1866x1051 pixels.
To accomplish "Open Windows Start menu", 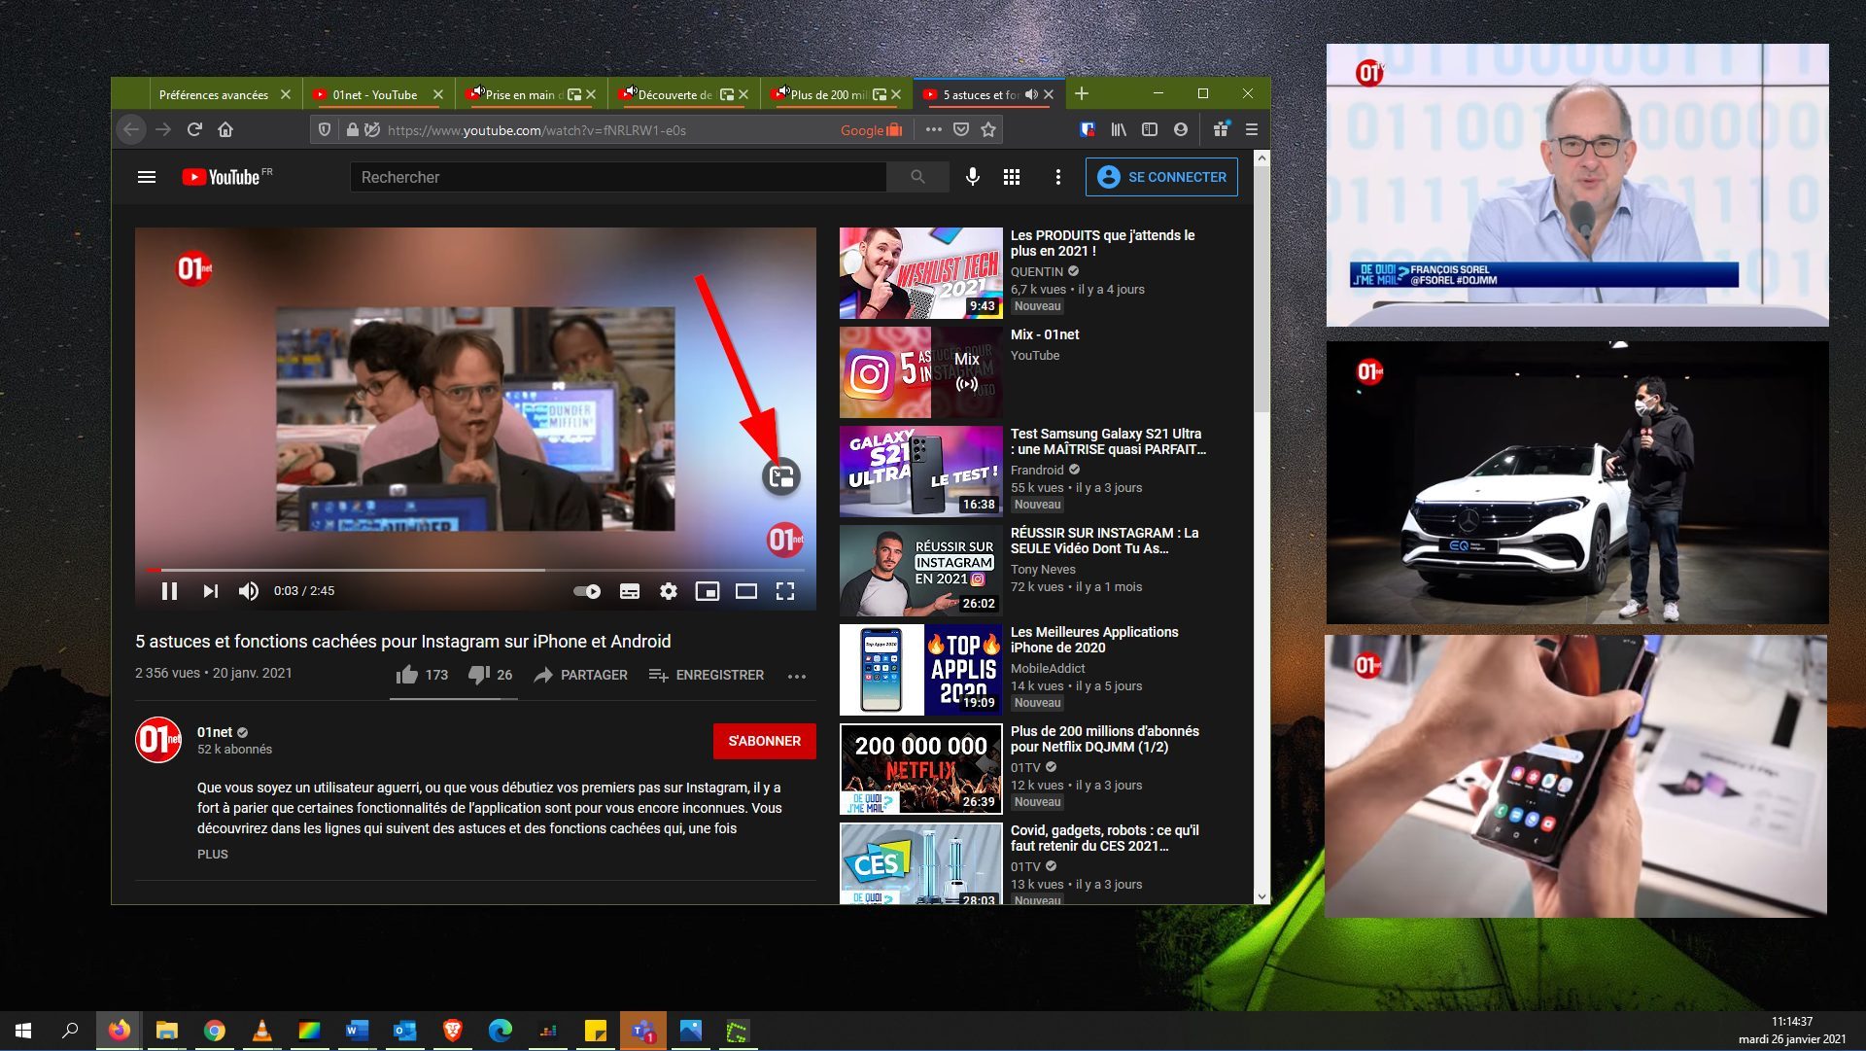I will tap(23, 1031).
